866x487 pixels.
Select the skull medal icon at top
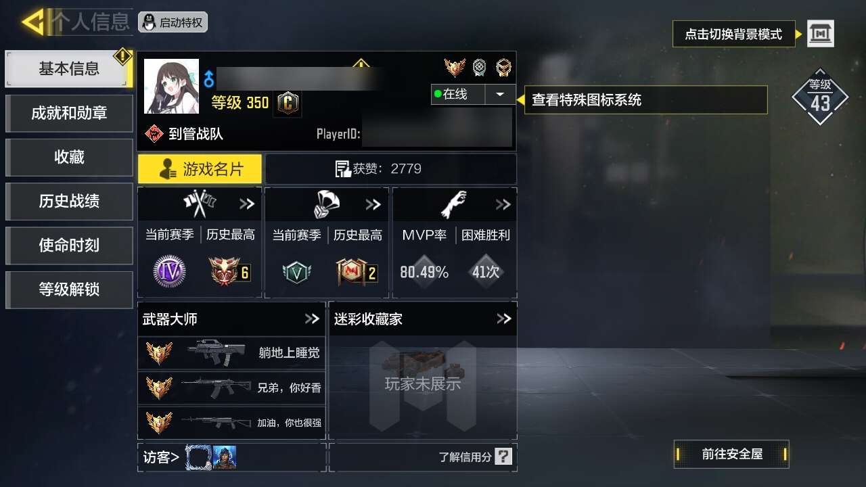click(503, 68)
